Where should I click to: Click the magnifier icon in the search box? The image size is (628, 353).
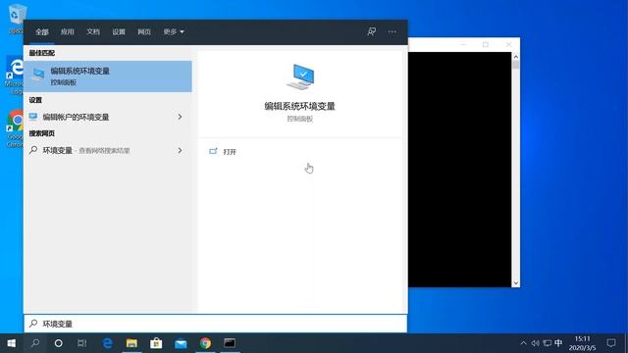33,323
